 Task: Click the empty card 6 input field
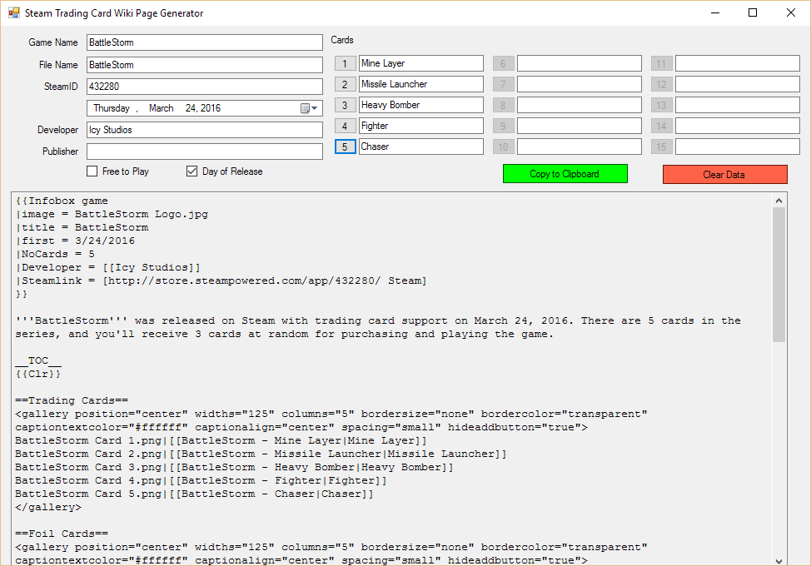click(x=580, y=63)
